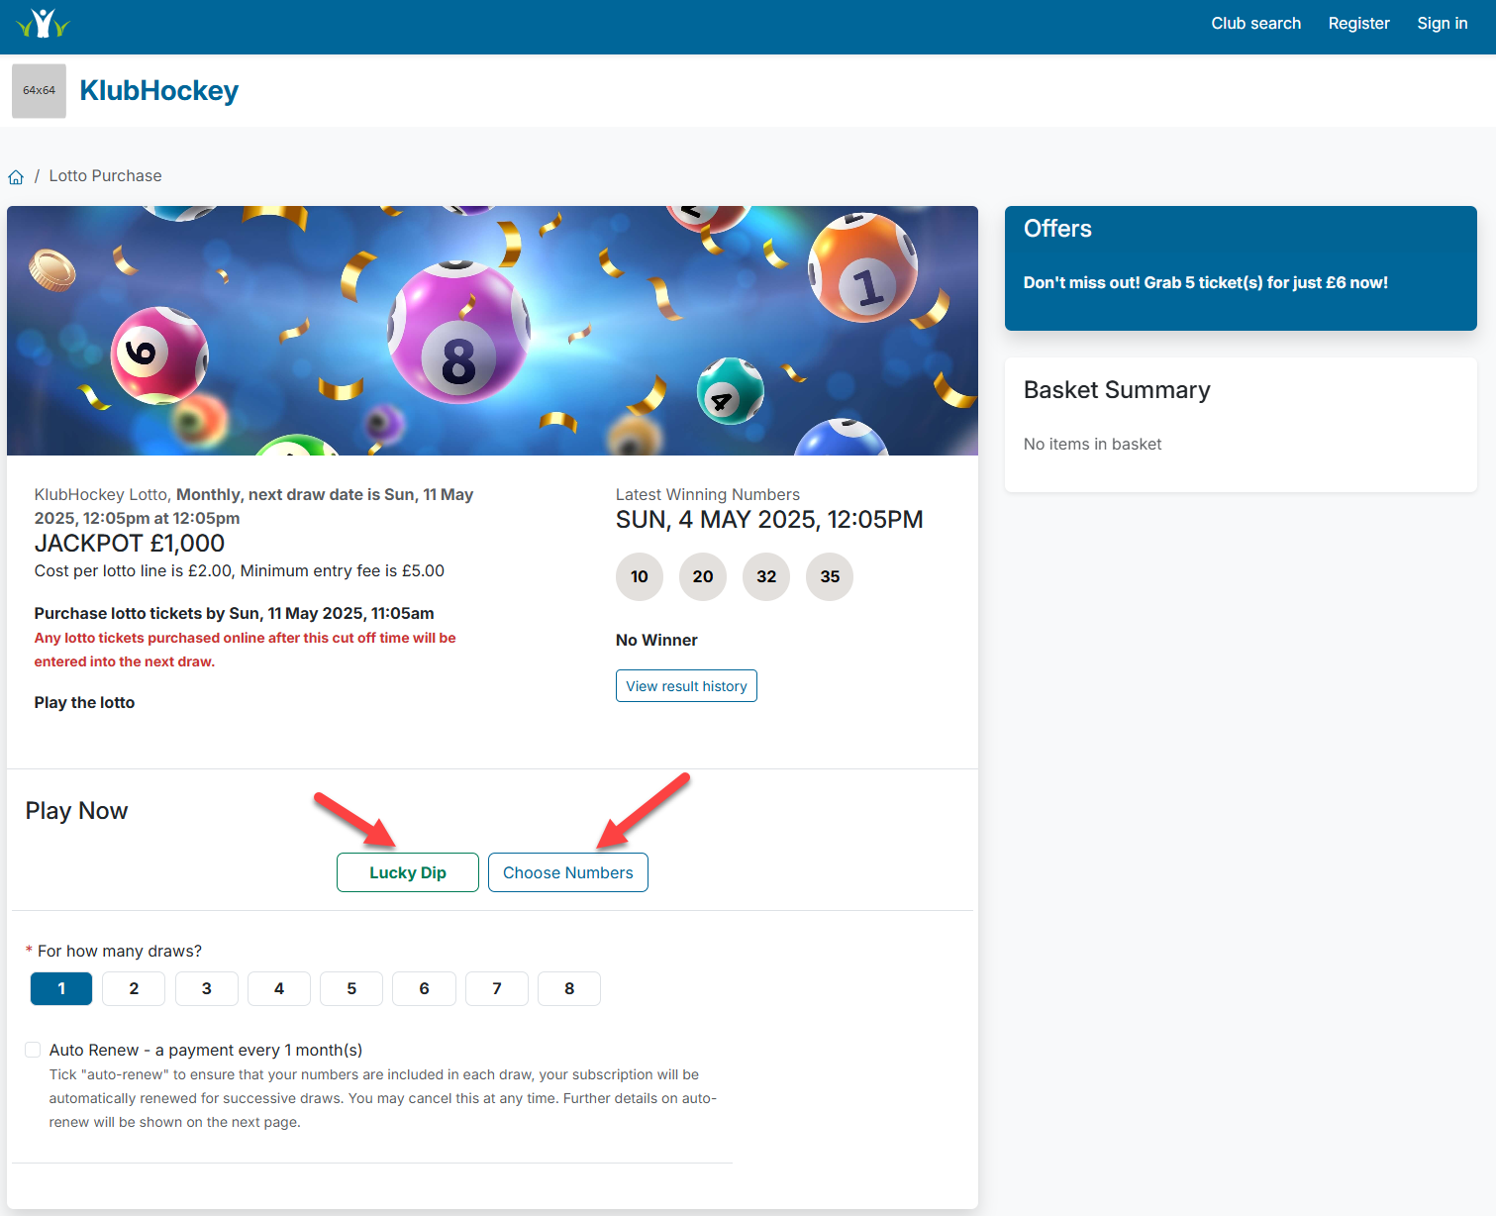
Task: Click winning number ball 32
Action: click(x=766, y=576)
